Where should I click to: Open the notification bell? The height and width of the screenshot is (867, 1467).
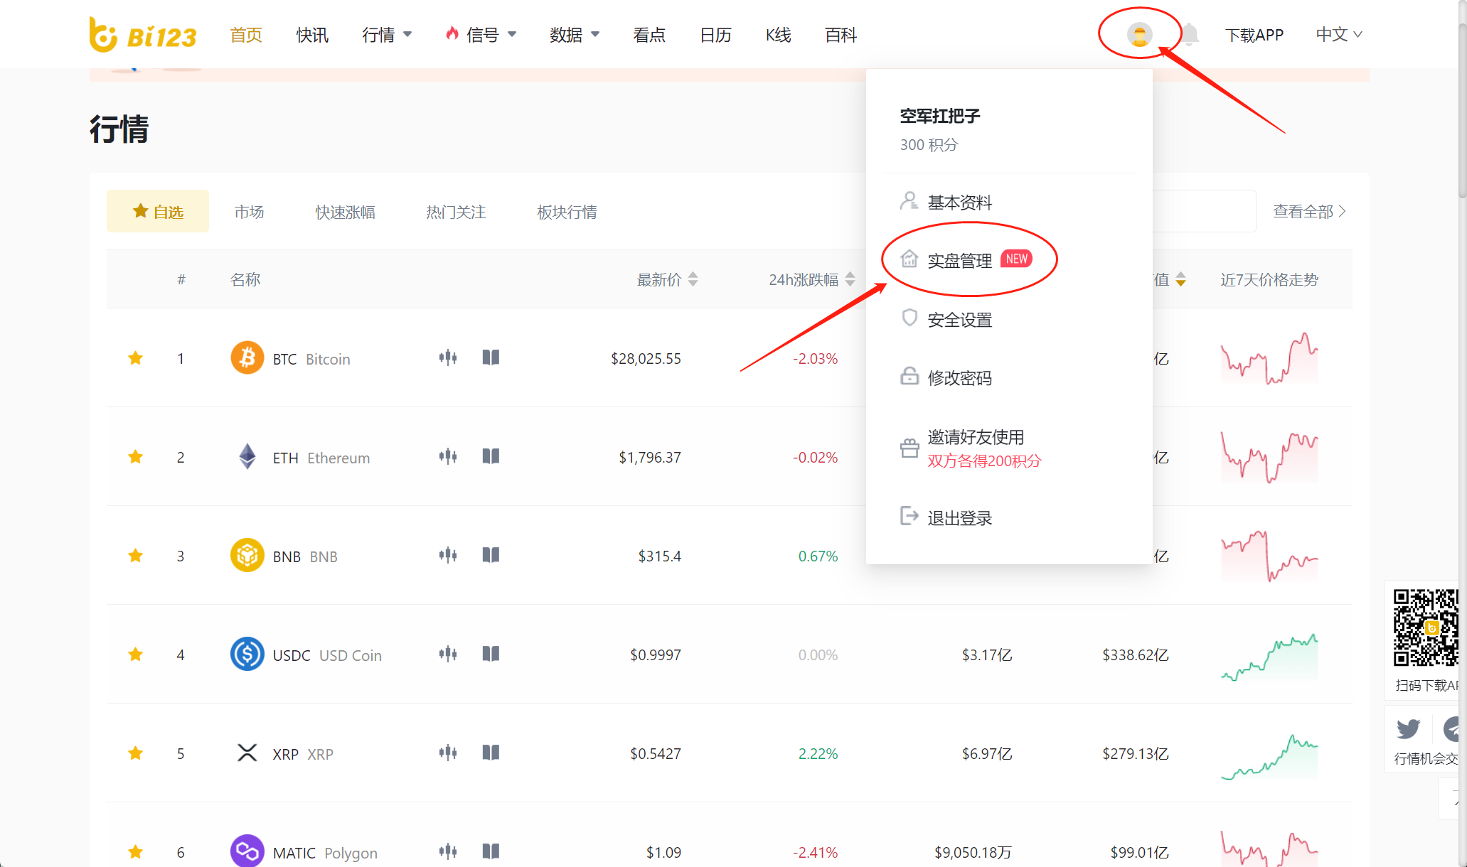click(x=1190, y=35)
